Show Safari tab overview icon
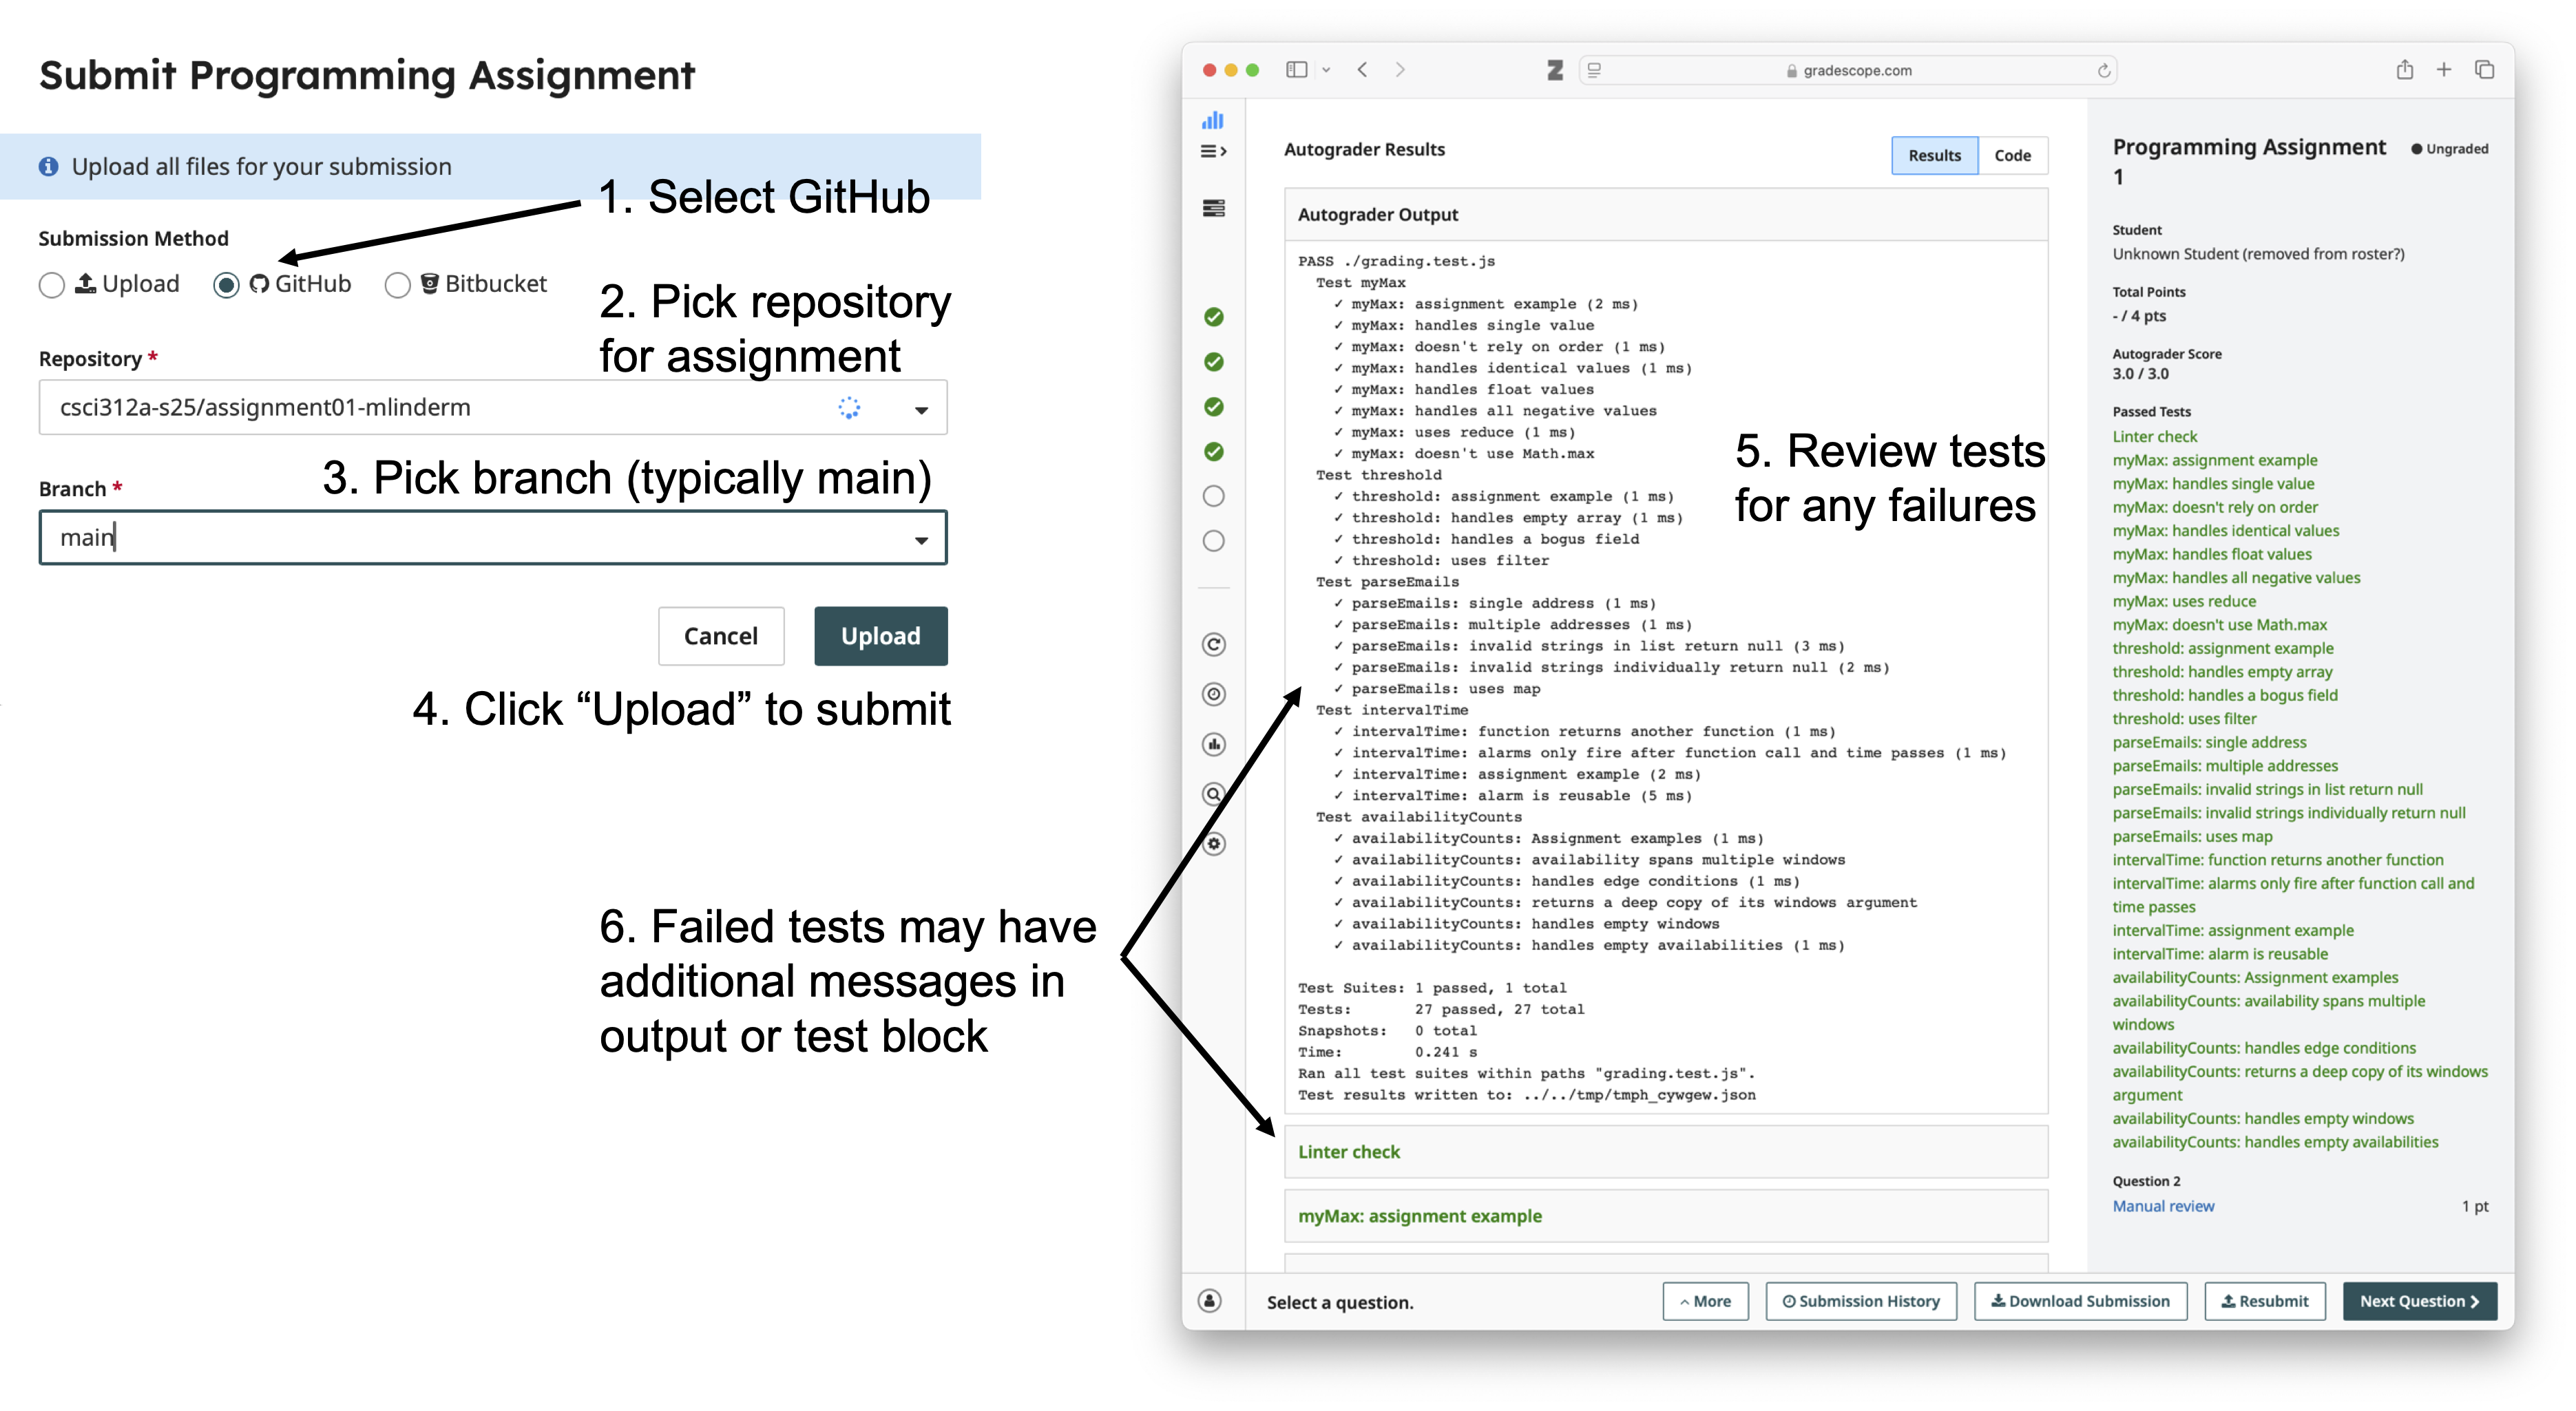Screen dimensions: 2576x1411 [2484, 69]
